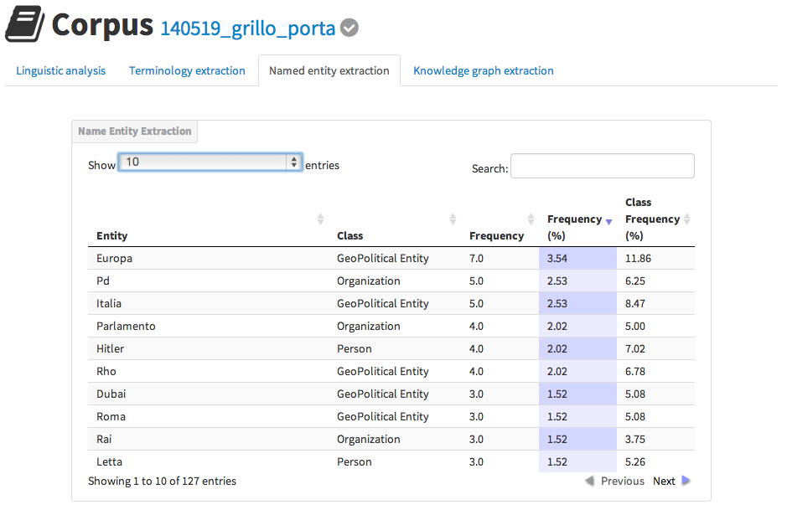Click the Previous page arrow icon
The width and height of the screenshot is (787, 510).
pyautogui.click(x=590, y=481)
